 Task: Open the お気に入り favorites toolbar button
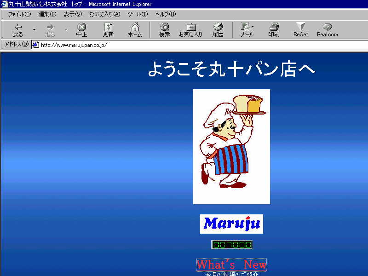click(x=191, y=30)
